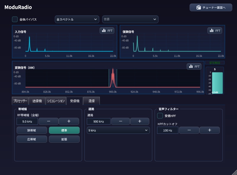Select the 受信機 tab

click(75, 101)
